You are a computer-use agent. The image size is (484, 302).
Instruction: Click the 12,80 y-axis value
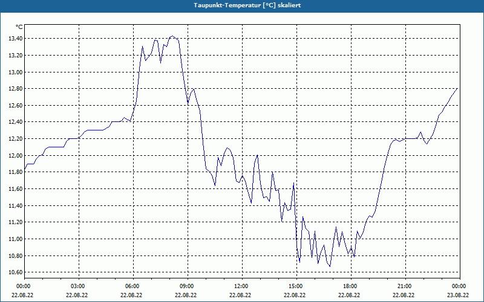[16, 89]
